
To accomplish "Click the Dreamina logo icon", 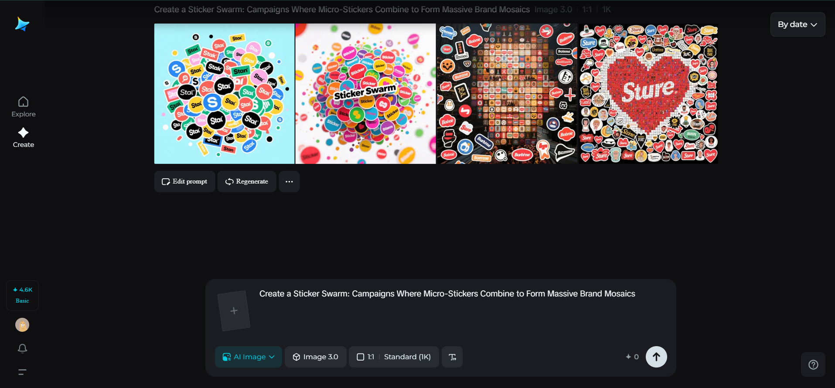I will (x=22, y=24).
